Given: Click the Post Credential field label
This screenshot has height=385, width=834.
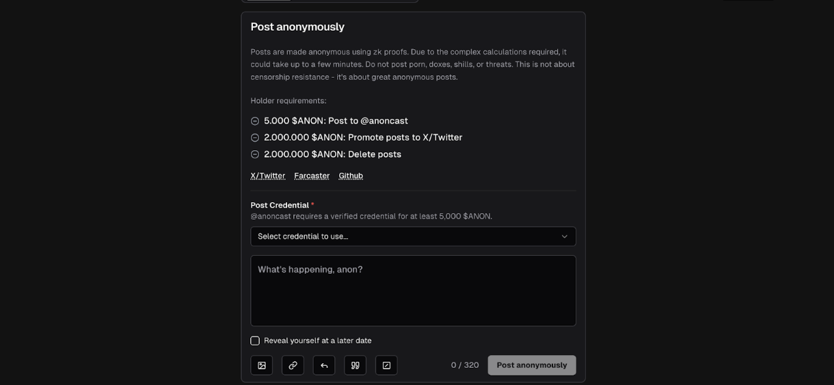Looking at the screenshot, I should point(280,205).
